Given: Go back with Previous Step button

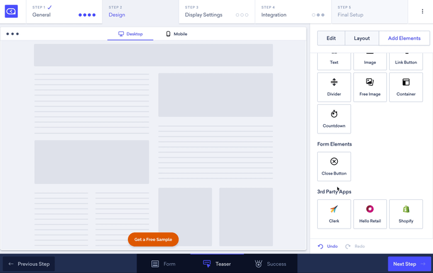Looking at the screenshot, I should coord(29,264).
